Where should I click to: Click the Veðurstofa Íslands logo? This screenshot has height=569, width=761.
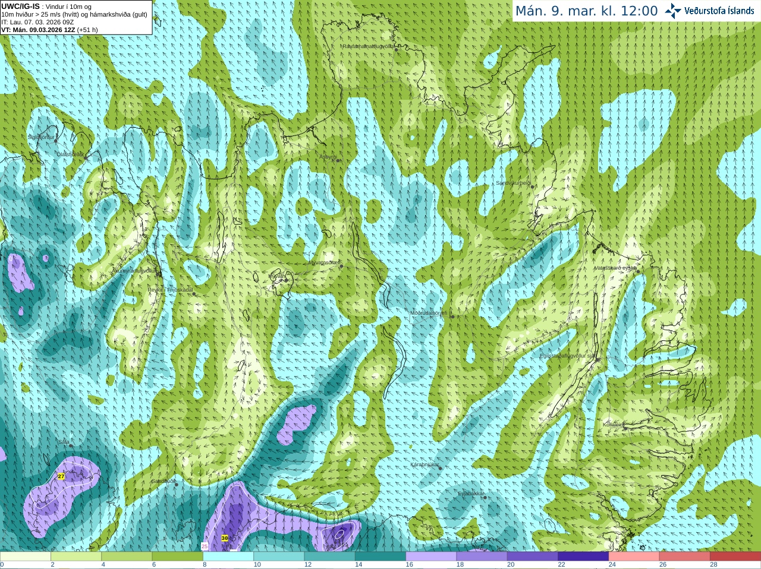[709, 11]
